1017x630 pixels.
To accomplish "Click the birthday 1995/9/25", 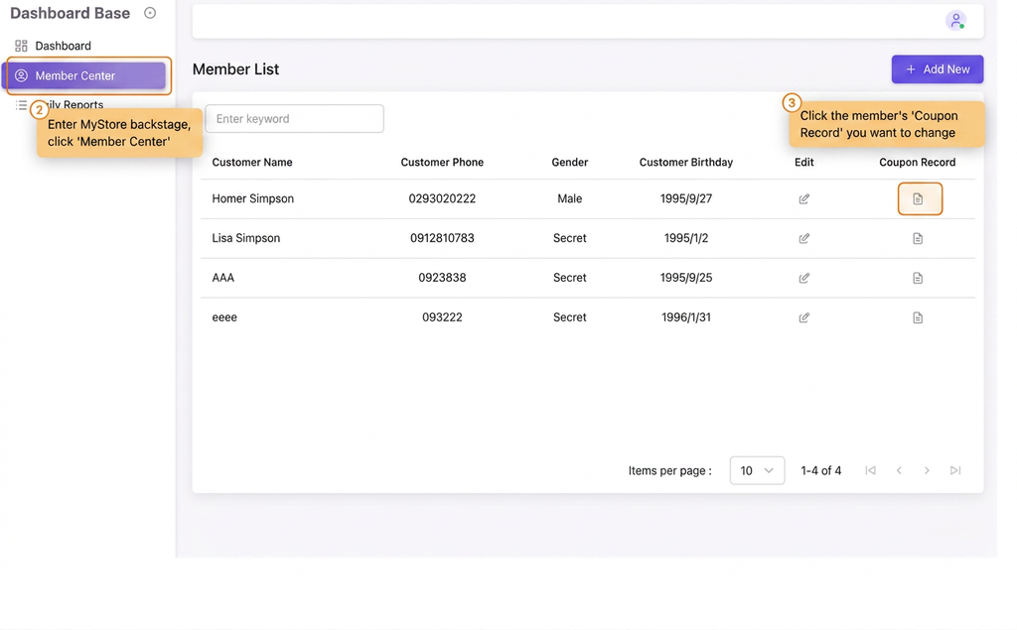I will pyautogui.click(x=686, y=278).
